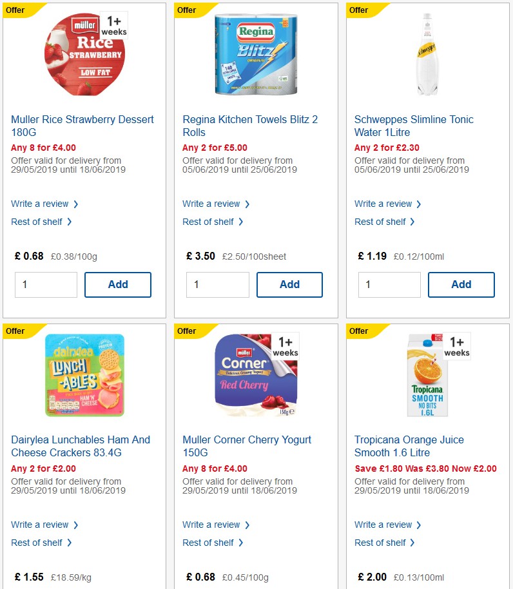Write a review for Schweppes tonic water

tap(384, 203)
